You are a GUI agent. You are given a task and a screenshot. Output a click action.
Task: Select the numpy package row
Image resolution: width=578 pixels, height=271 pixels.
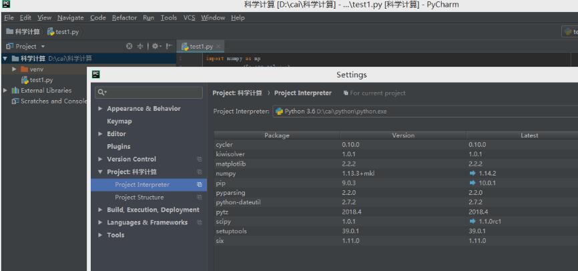click(396, 174)
